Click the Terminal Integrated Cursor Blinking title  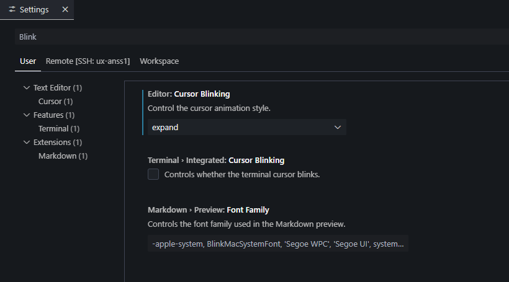[x=216, y=160]
